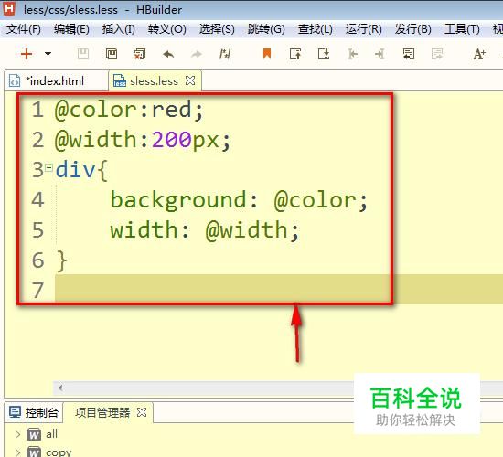Click the grayed toolbar icon after word wrap
Viewport: 503px width, 457px height.
tap(437, 54)
